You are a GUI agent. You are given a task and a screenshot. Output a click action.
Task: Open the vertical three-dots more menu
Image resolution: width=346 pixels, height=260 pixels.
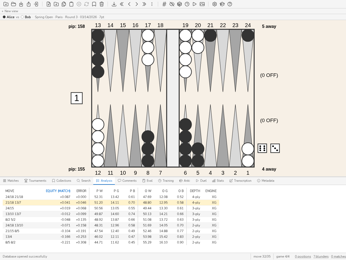[x=152, y=4]
